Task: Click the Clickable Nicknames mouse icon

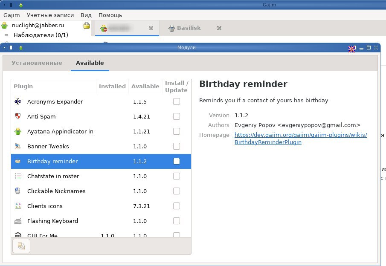Action: pos(18,191)
